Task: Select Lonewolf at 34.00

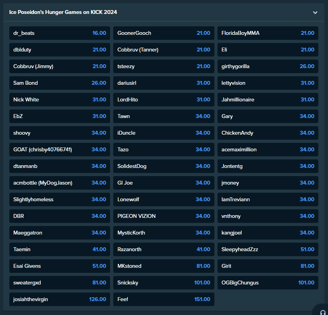Action: click(x=164, y=200)
